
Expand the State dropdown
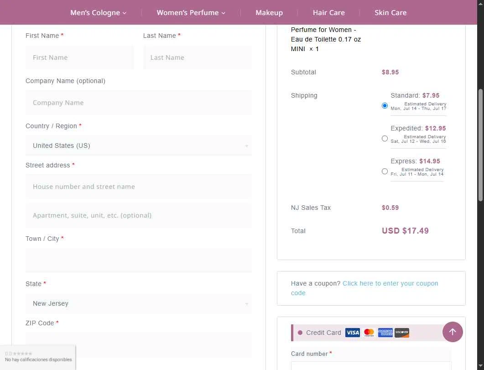139,304
